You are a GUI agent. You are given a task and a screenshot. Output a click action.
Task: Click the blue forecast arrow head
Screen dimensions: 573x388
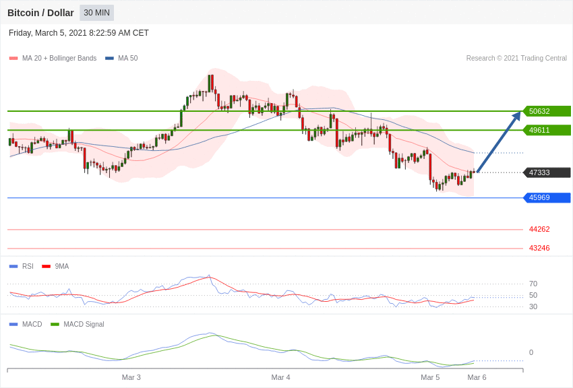tap(516, 116)
